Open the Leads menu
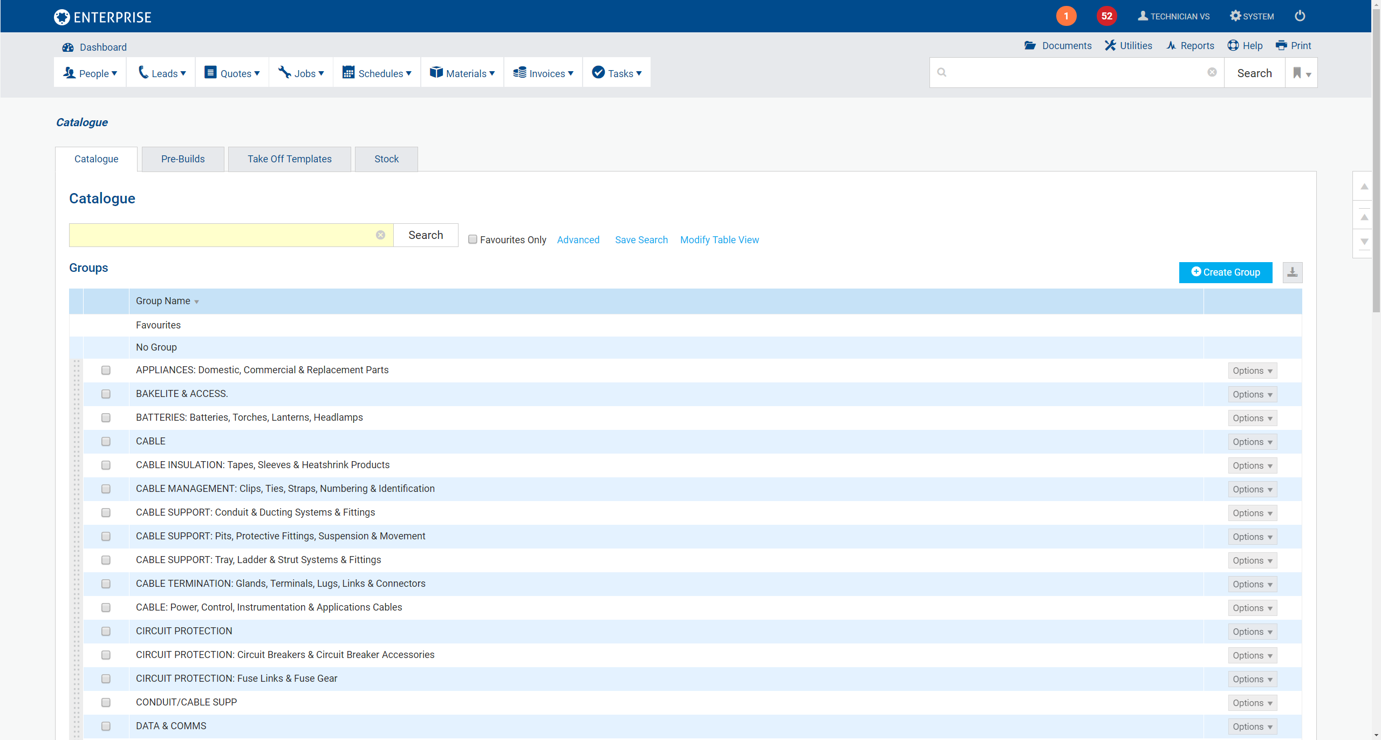1381x740 pixels. pos(162,73)
